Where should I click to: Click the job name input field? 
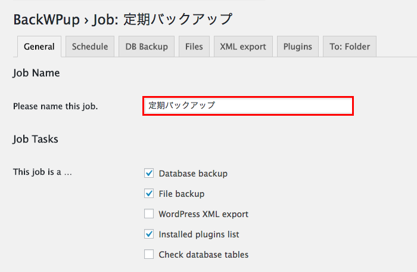click(248, 106)
